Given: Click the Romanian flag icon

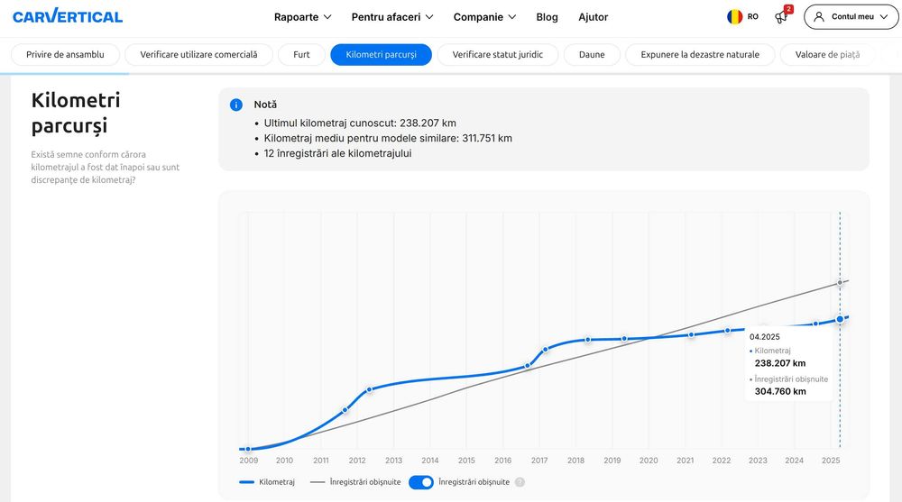Looking at the screenshot, I should coord(735,17).
